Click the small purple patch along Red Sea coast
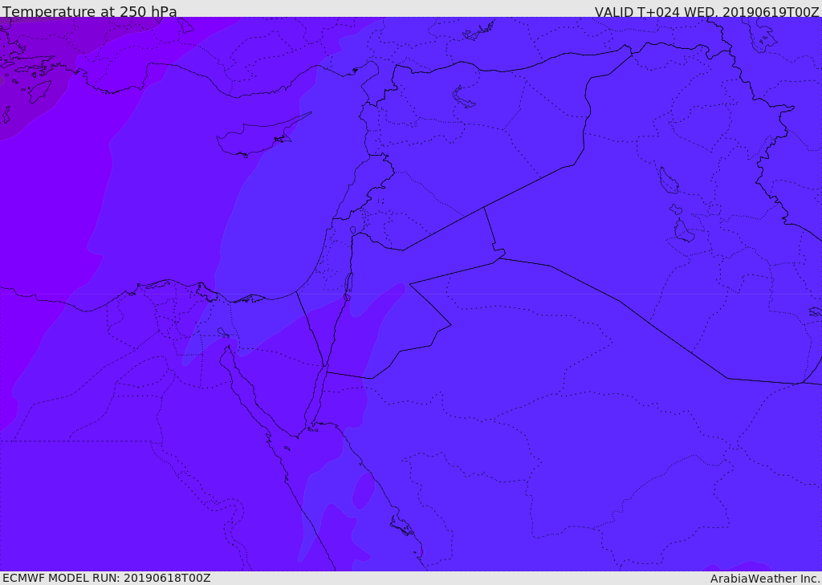The height and width of the screenshot is (585, 822). point(364,492)
